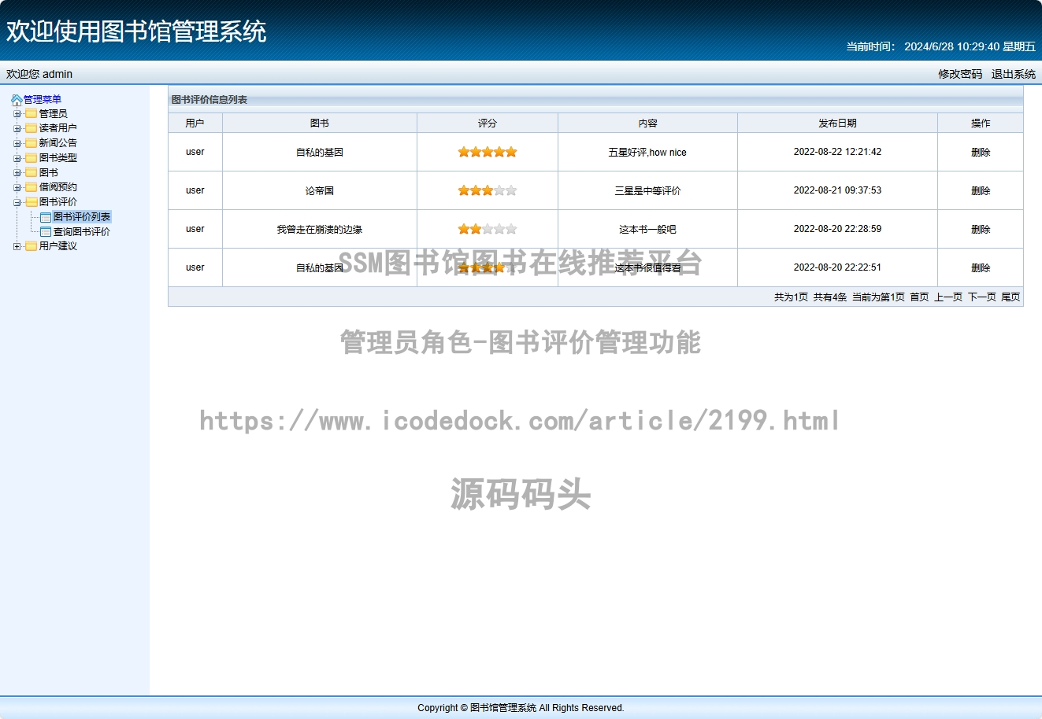Expand the 图书类型 tree node
The image size is (1042, 719).
(17, 158)
